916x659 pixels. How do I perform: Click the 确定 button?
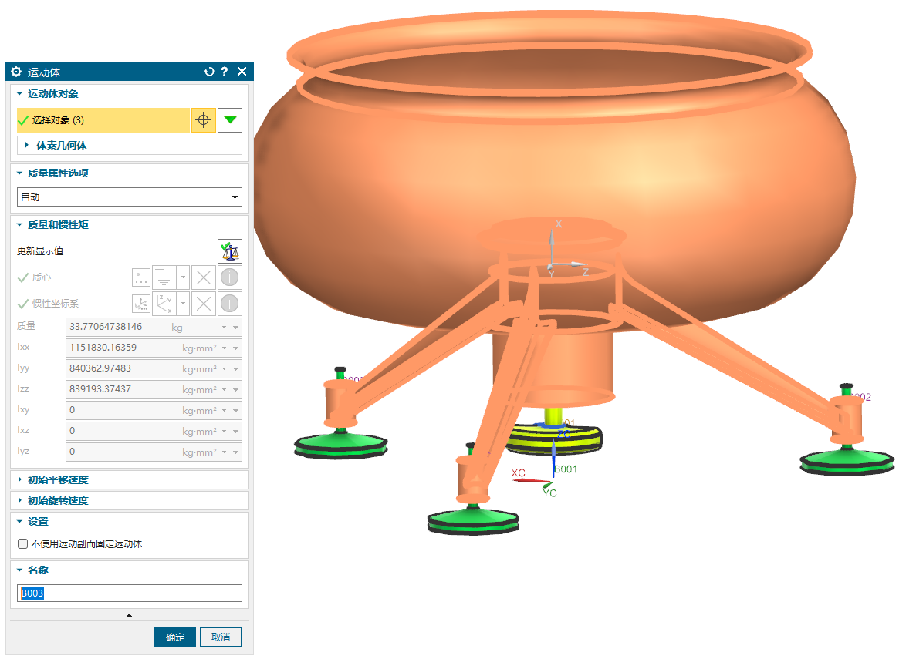pos(175,637)
